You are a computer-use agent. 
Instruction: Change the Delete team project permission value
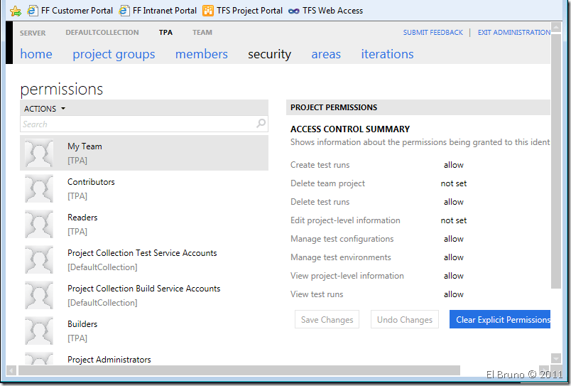click(453, 183)
